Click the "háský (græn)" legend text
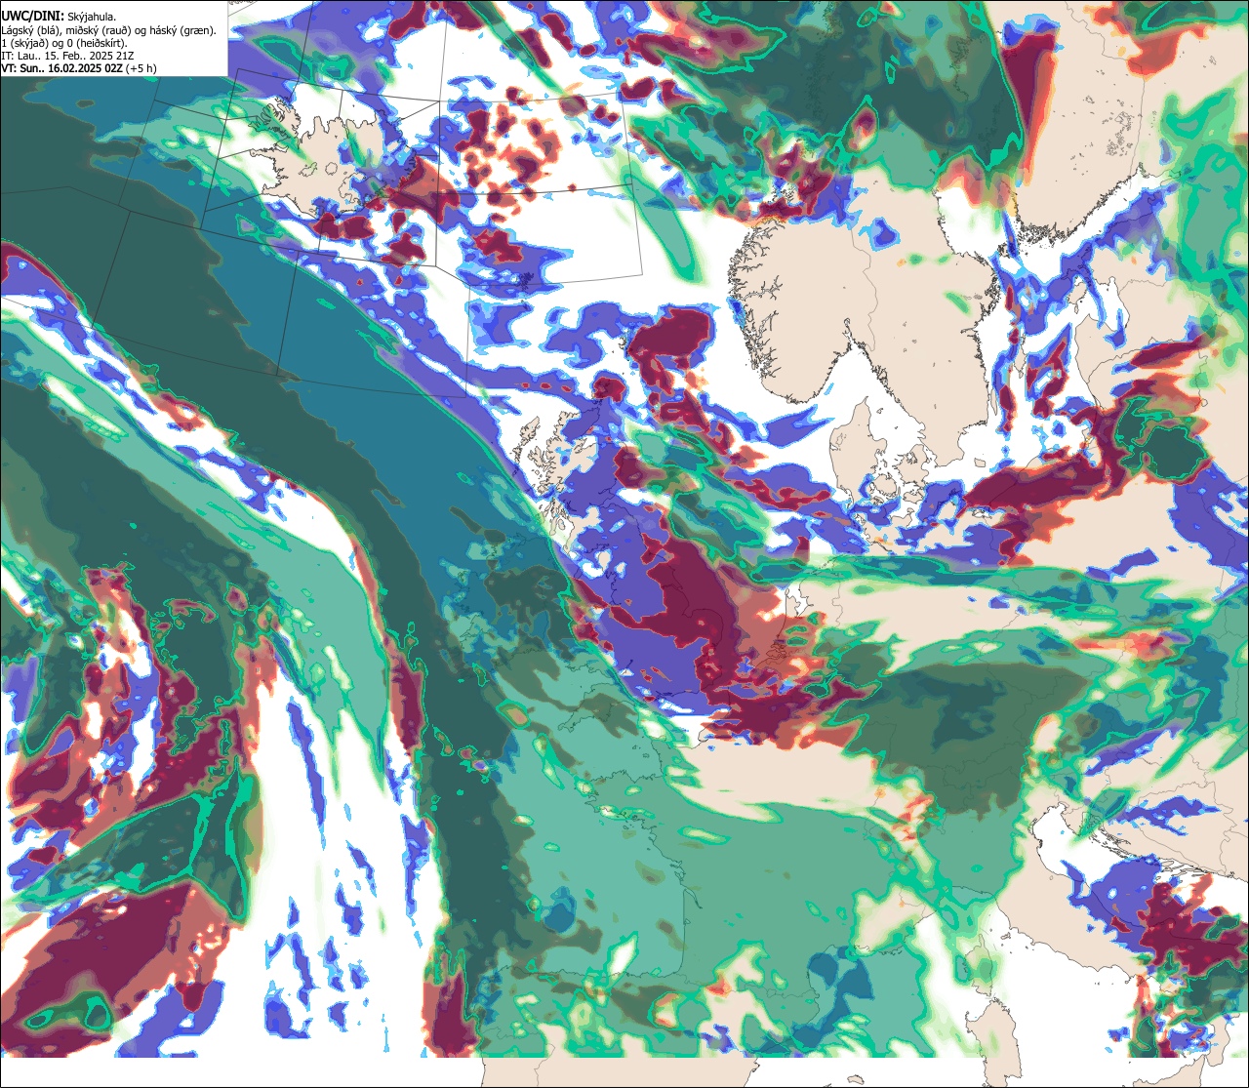Viewport: 1249px width, 1088px height. click(181, 31)
